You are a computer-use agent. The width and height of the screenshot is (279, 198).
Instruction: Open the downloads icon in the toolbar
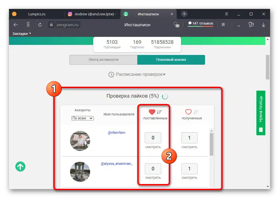[263, 25]
